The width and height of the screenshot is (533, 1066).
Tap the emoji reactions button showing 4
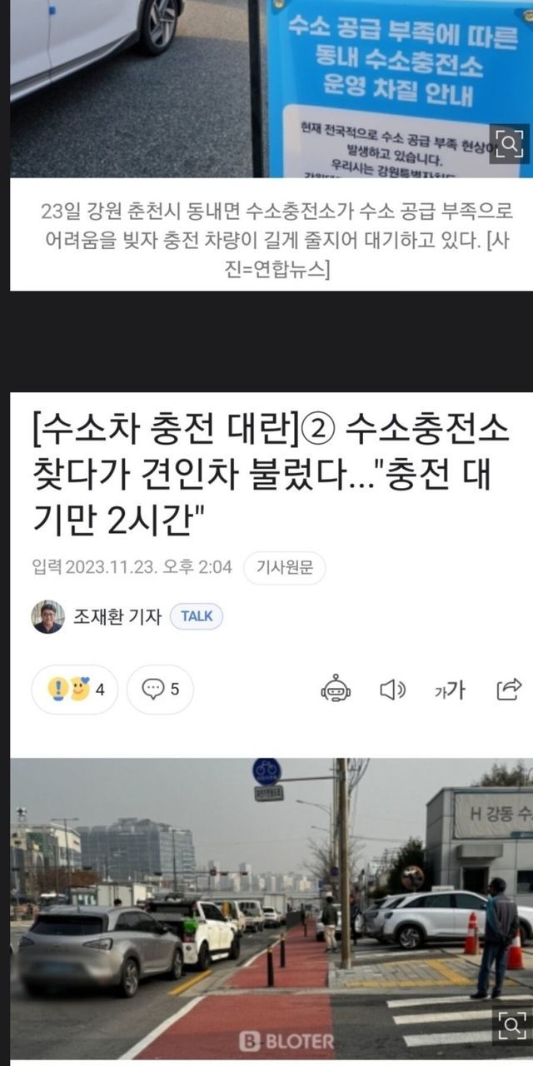coord(75,690)
